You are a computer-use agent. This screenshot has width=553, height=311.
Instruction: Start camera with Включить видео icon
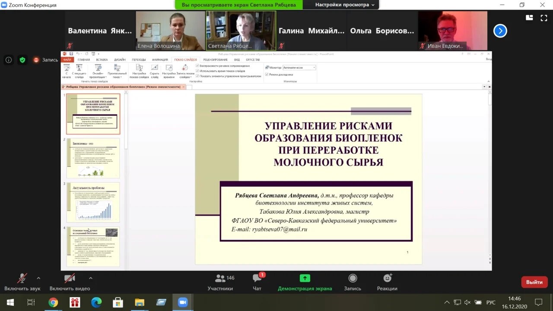pos(70,279)
